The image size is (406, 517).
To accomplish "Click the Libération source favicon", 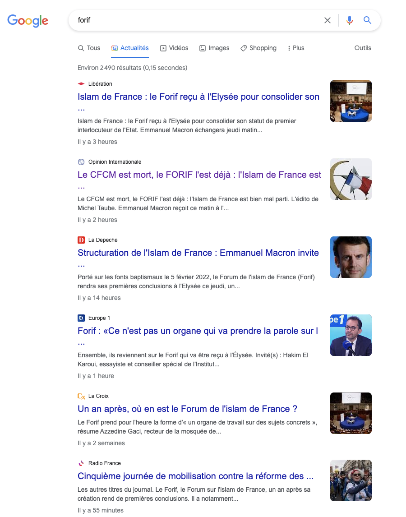I will (81, 84).
